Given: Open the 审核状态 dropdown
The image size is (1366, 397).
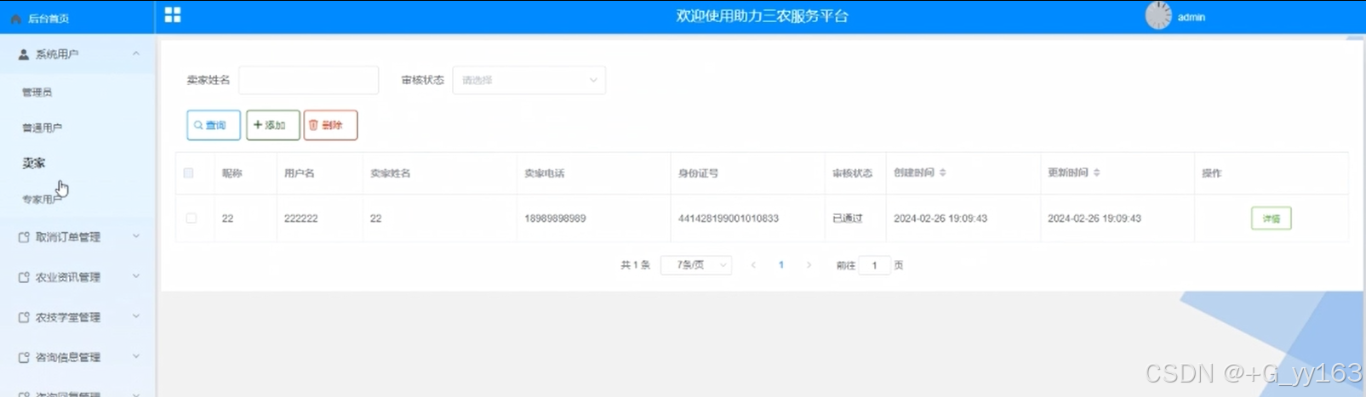Looking at the screenshot, I should [x=529, y=80].
